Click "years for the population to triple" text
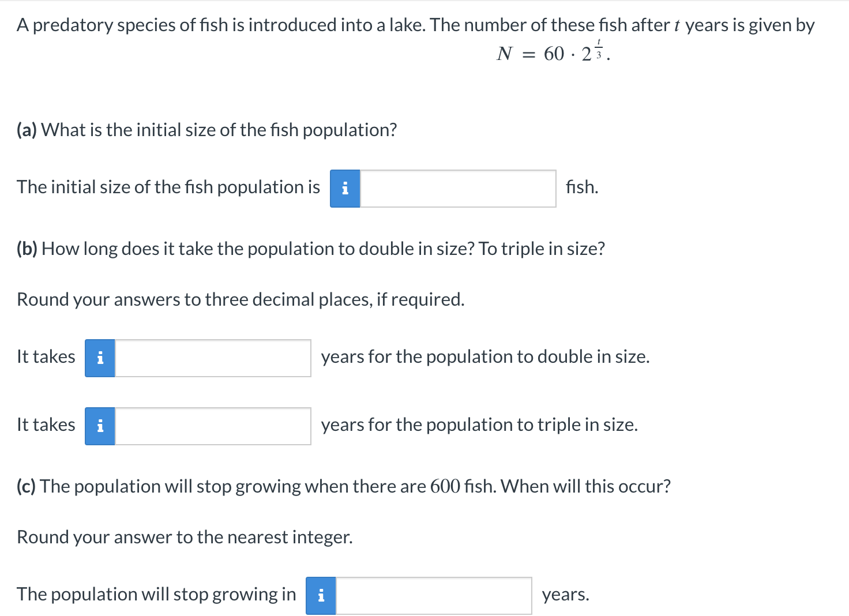Screen dimensions: 849x616 point(479,425)
